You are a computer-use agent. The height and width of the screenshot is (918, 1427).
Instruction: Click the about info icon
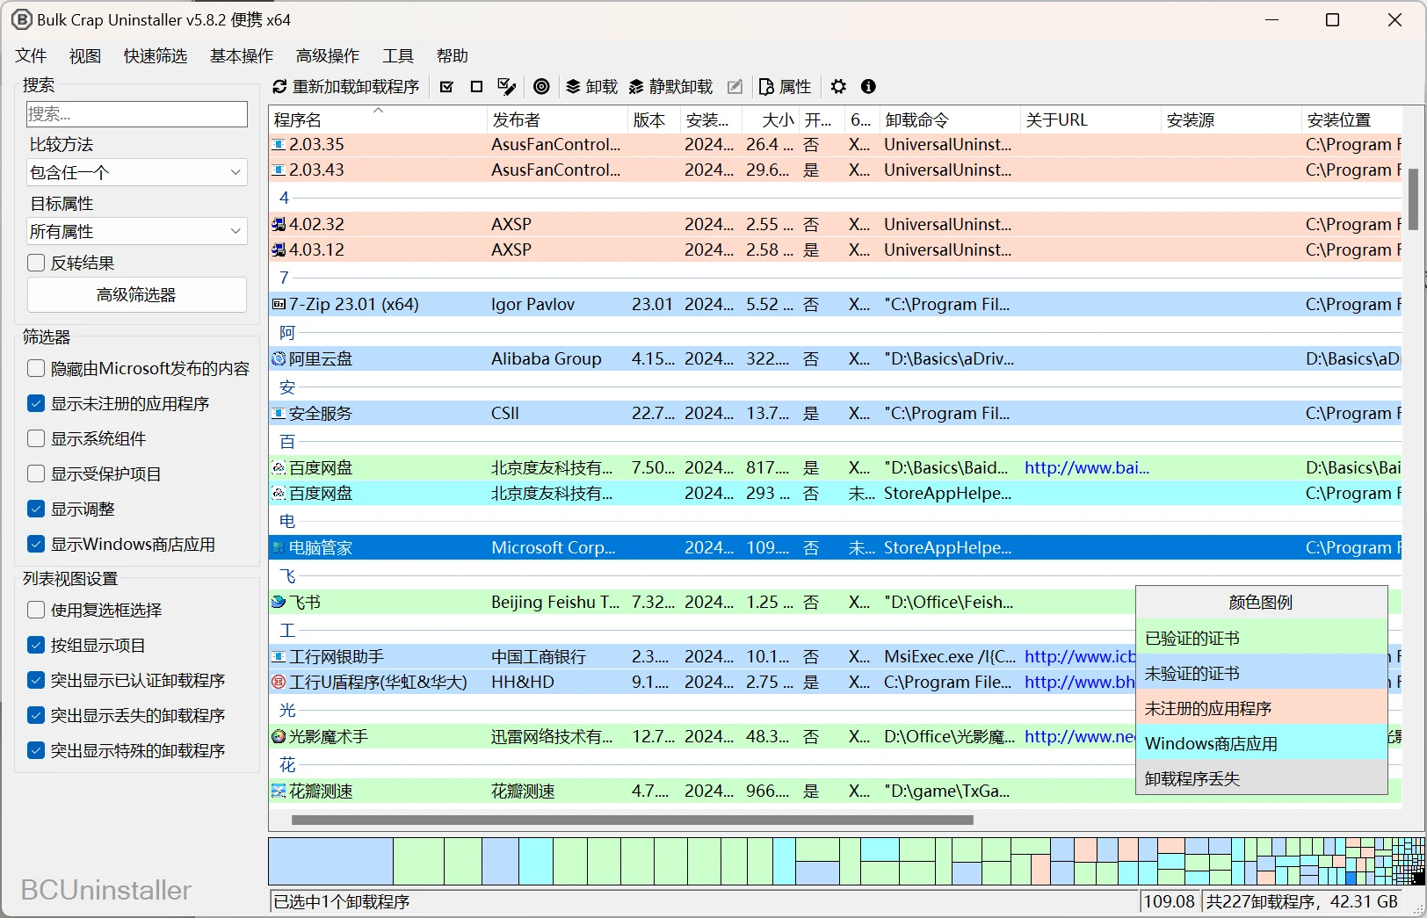pos(868,86)
